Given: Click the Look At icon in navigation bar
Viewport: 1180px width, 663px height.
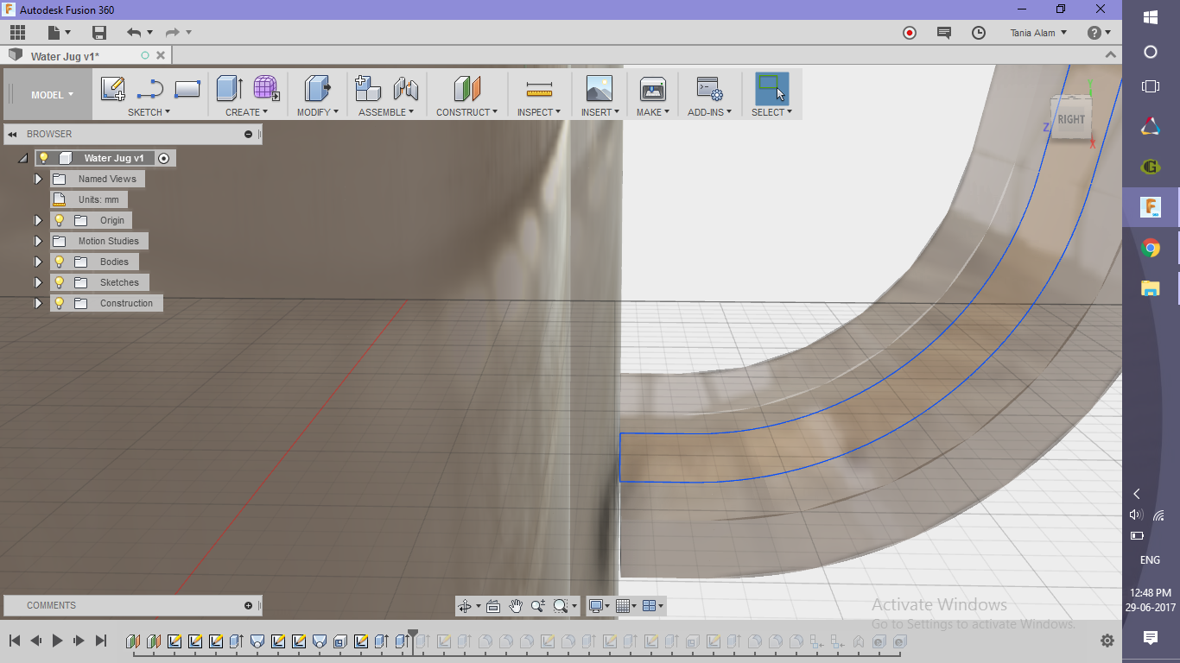Looking at the screenshot, I should (493, 606).
